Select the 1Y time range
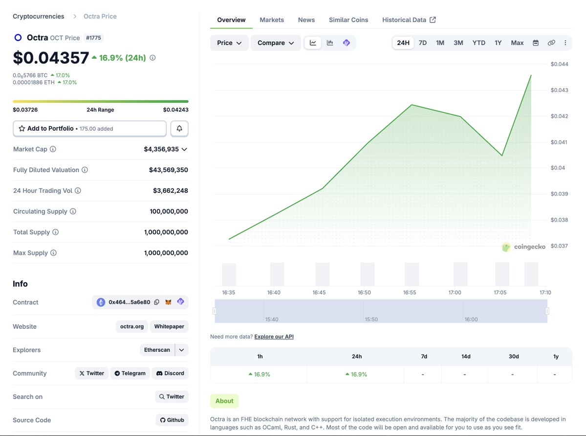 click(x=498, y=43)
